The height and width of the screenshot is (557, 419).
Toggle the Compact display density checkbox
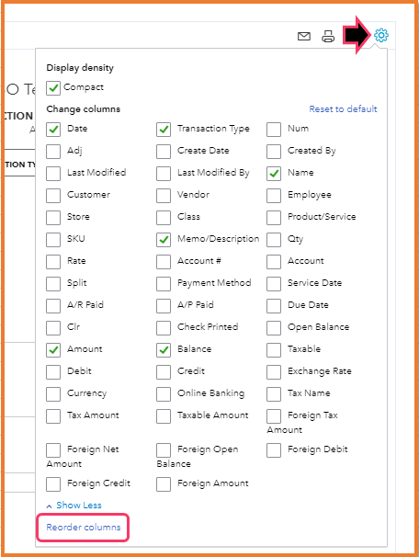tap(53, 87)
